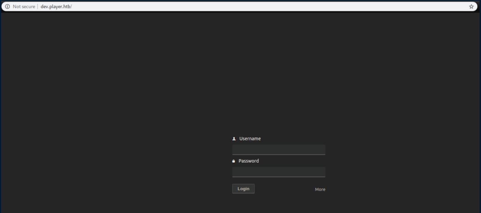481x213 pixels.
Task: Open the More link
Action: coord(320,189)
